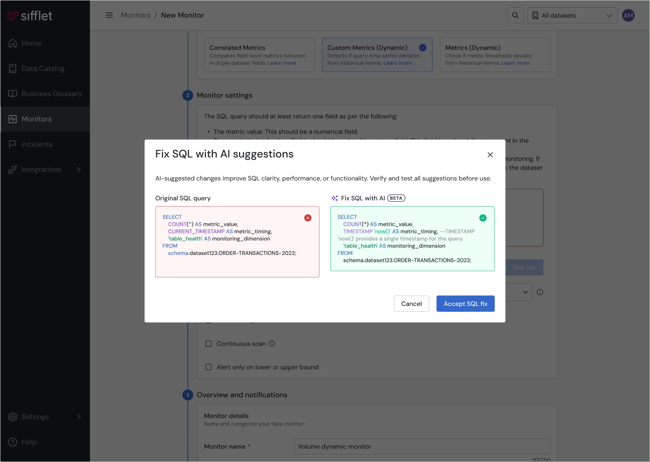
Task: Click the Incidents flag icon
Action: click(x=12, y=144)
